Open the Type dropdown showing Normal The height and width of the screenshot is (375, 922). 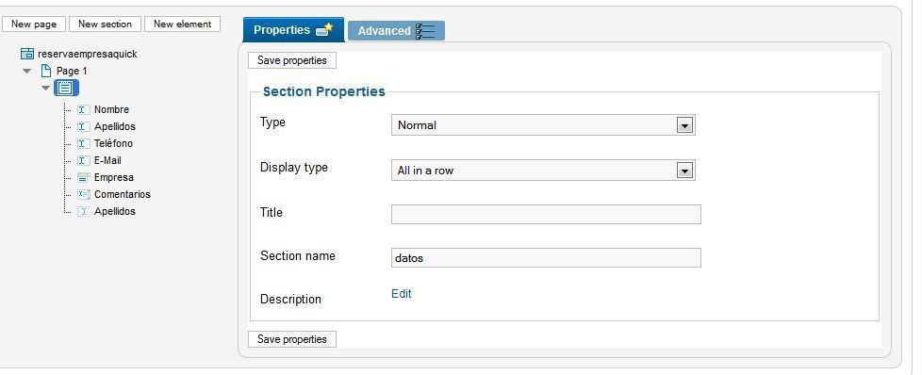coord(543,125)
